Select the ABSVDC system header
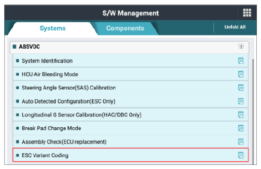Viewport: 261px width, 169px height. click(x=129, y=47)
